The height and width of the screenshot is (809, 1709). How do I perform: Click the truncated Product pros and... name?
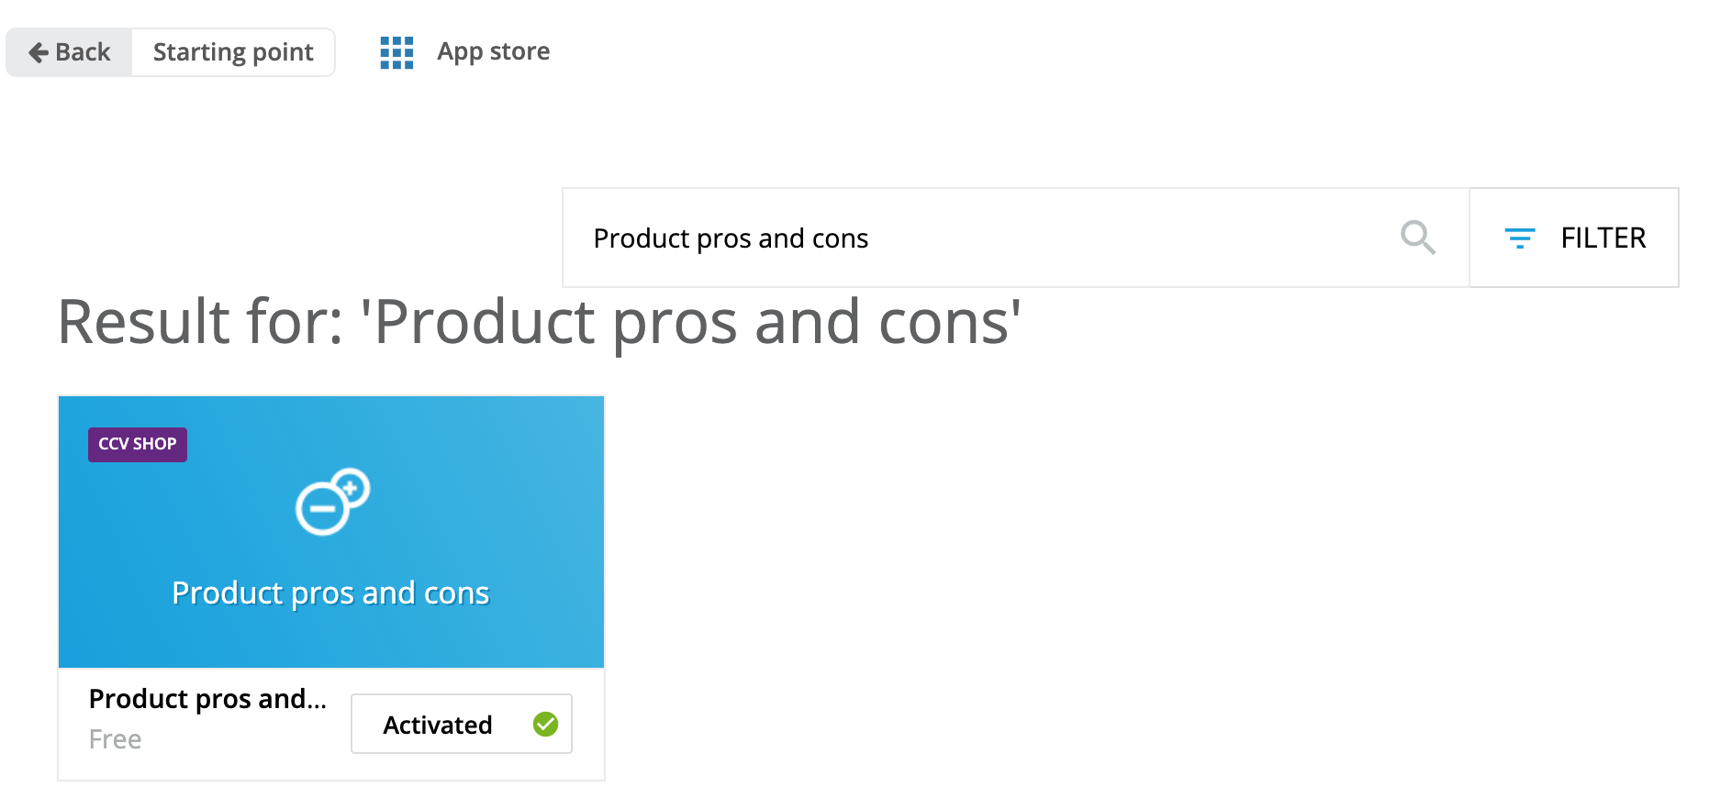coord(207,699)
